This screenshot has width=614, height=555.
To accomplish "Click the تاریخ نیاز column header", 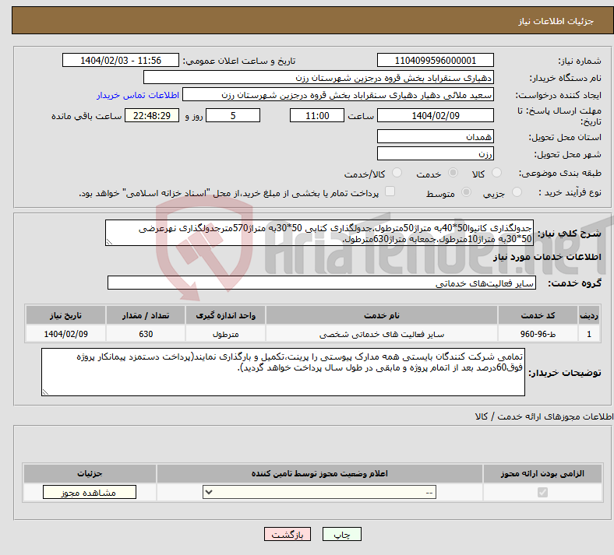I will pos(65,315).
